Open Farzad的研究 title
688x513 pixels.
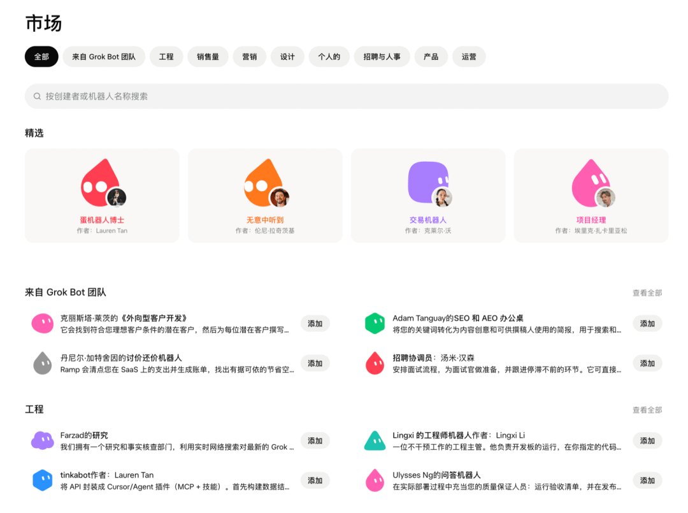point(84,435)
